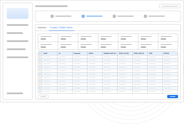
Task: Open the Credit / Debit Note tab
Action: pos(61,27)
